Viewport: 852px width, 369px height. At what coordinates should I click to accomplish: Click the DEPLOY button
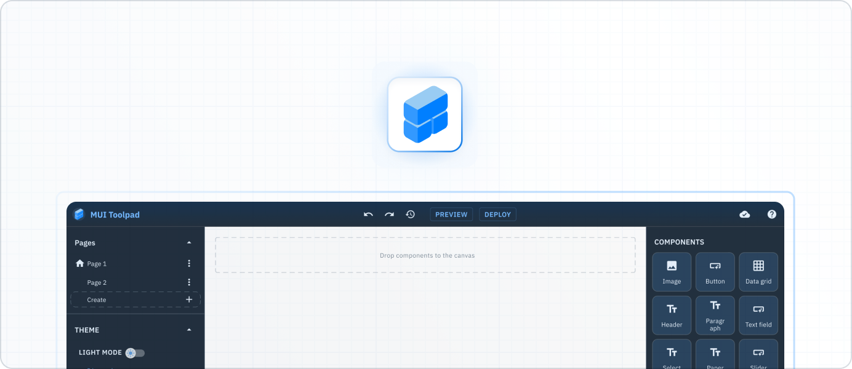[497, 214]
